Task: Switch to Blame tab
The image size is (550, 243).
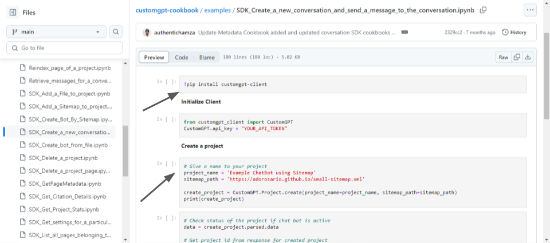Action: pyautogui.click(x=207, y=57)
